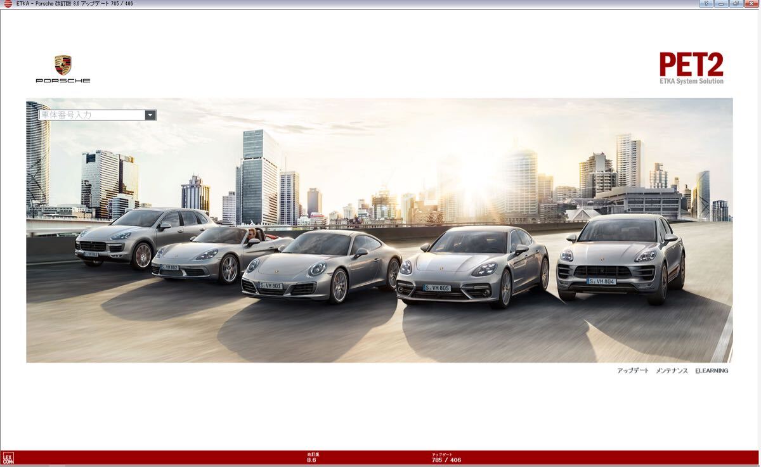761x467 pixels.
Task: Select the car with plate S·VM 805
Action: (472, 266)
